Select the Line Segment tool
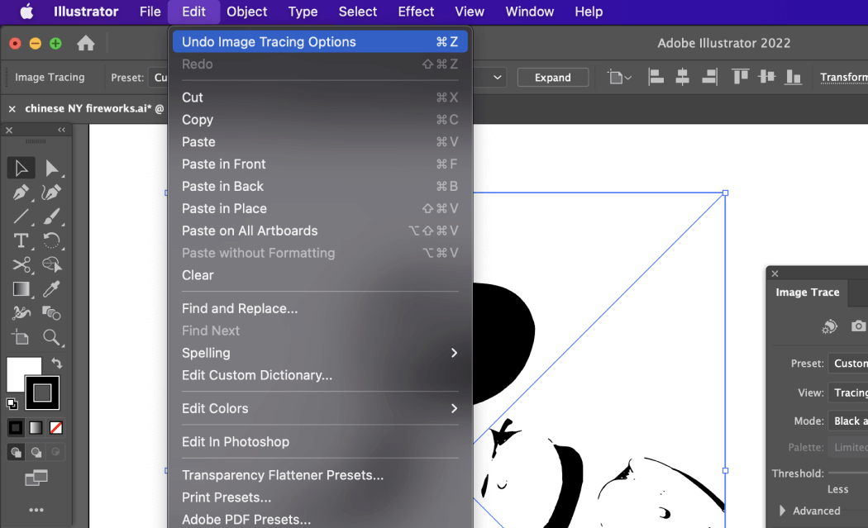This screenshot has width=868, height=528. [21, 216]
